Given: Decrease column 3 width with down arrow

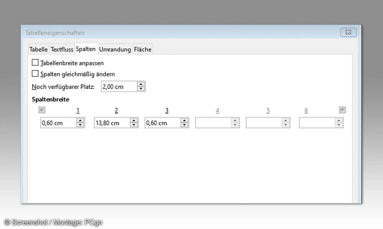Looking at the screenshot, I should point(184,125).
